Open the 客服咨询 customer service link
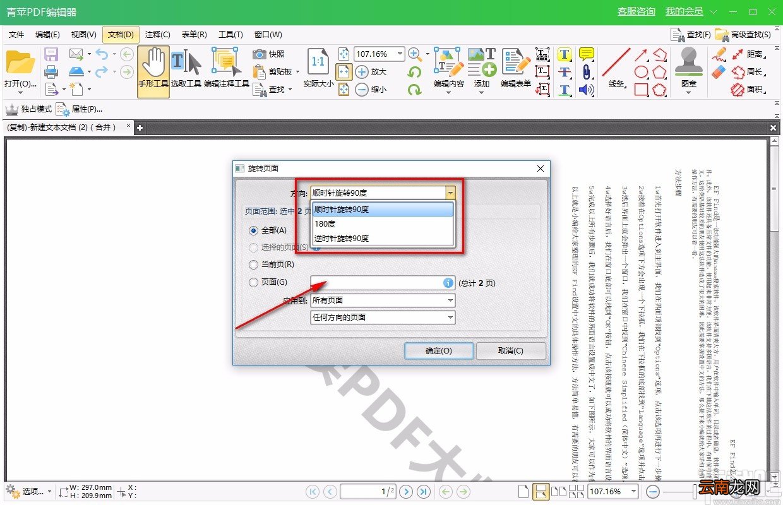The width and height of the screenshot is (783, 505). tap(637, 12)
